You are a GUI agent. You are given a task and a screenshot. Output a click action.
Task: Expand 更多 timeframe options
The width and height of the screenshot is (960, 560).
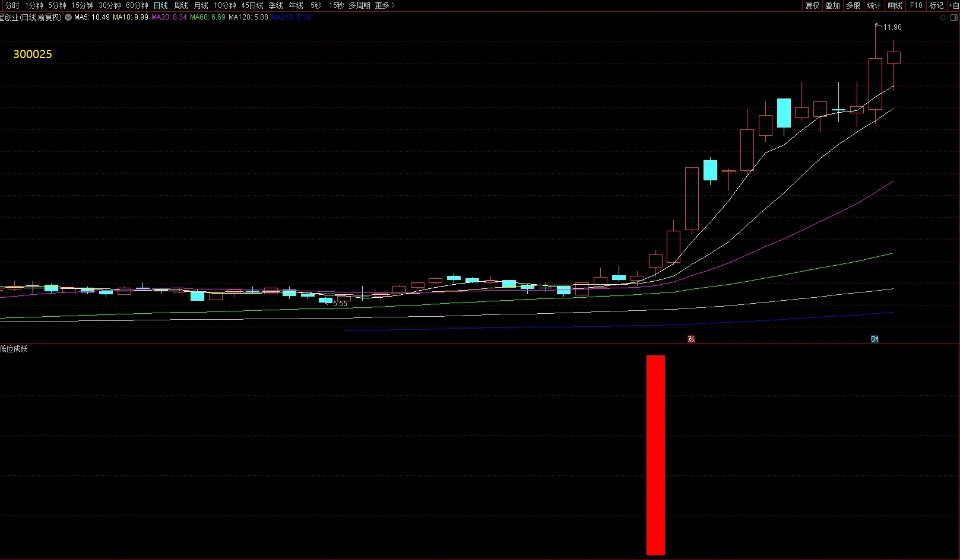[385, 5]
